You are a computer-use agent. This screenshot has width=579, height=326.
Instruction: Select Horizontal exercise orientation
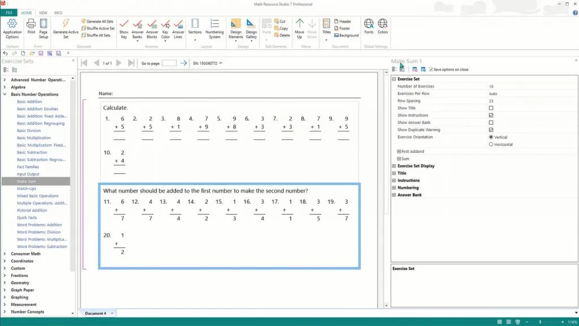coord(491,144)
